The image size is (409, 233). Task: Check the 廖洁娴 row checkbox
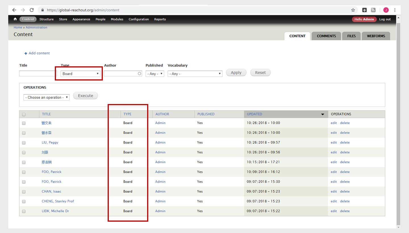click(x=24, y=162)
